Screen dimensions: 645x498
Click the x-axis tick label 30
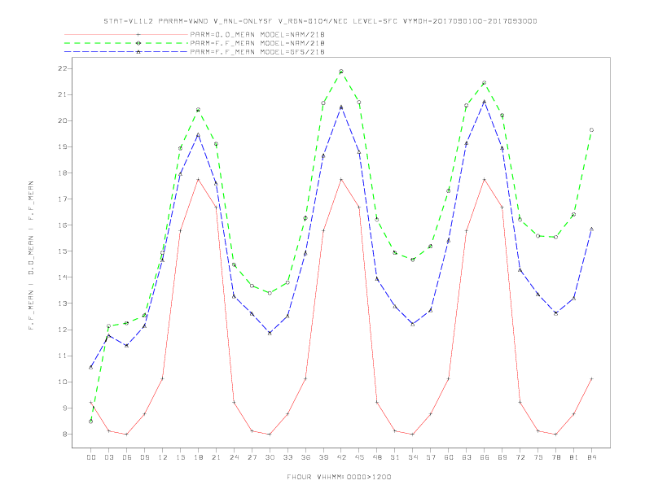270,457
